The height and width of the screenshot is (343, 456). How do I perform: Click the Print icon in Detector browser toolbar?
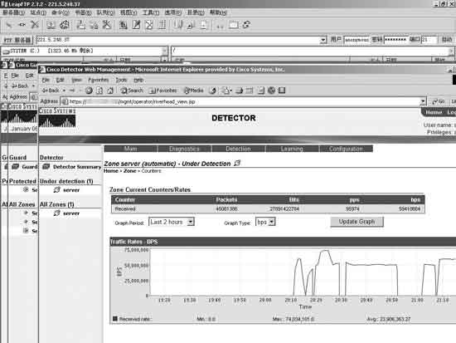239,91
